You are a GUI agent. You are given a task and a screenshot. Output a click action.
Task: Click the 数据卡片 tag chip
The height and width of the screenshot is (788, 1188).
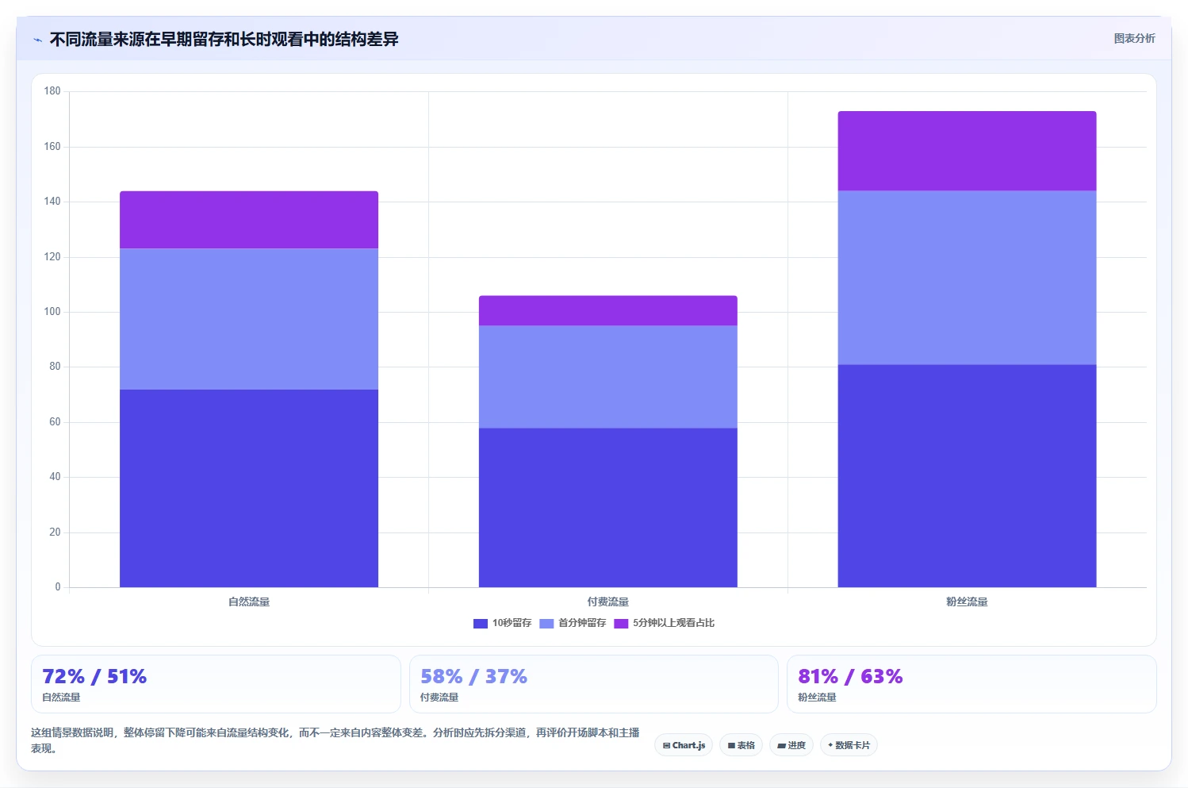[x=849, y=745]
